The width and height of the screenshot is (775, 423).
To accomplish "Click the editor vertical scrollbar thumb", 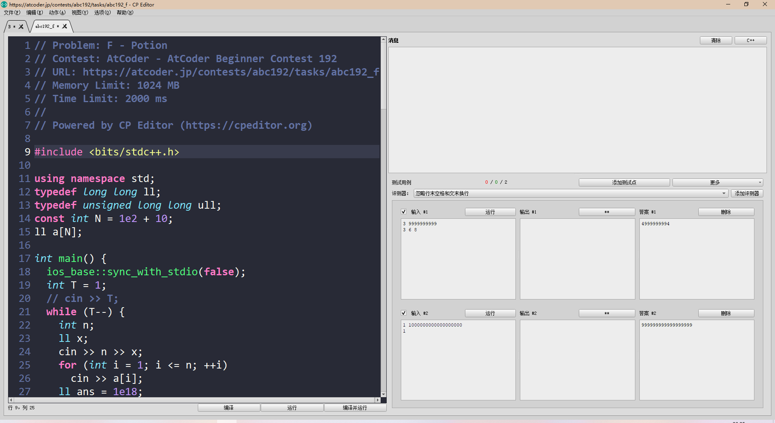I will pos(383,75).
